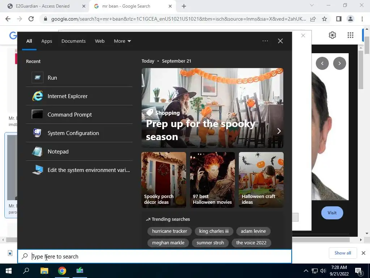Close the Windows search panel
This screenshot has height=278, width=370.
[280, 41]
